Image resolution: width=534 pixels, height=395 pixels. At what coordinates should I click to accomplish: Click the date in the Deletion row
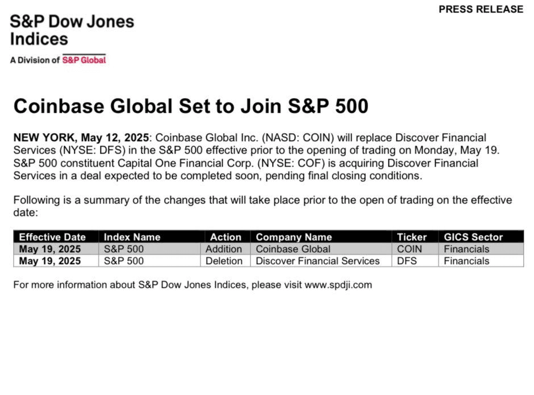coord(50,261)
